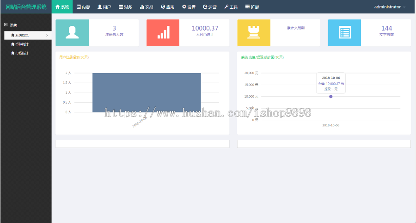Open the 交易 menu with bar chart icon
416x223 pixels.
tap(147, 7)
